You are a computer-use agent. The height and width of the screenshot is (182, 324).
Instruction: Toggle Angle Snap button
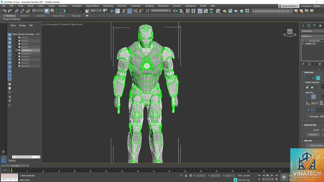click(130, 11)
